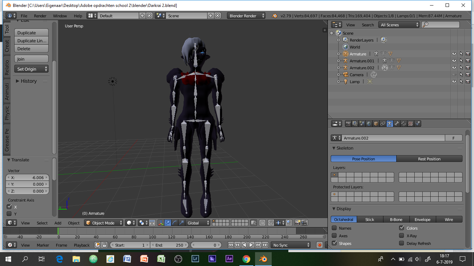Uncheck the Shapes display checkbox
This screenshot has width=474, height=266.
click(334, 243)
